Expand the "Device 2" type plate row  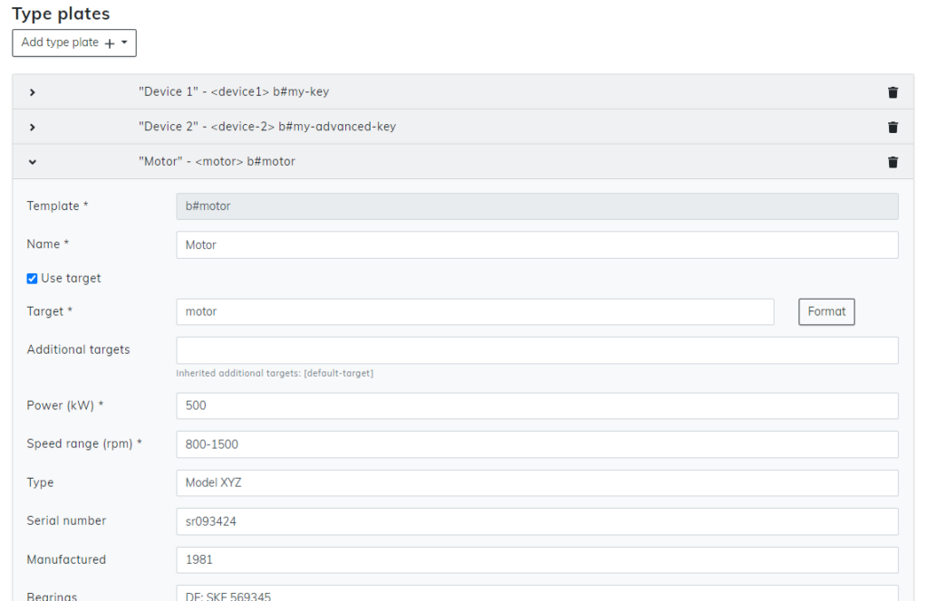tap(33, 127)
